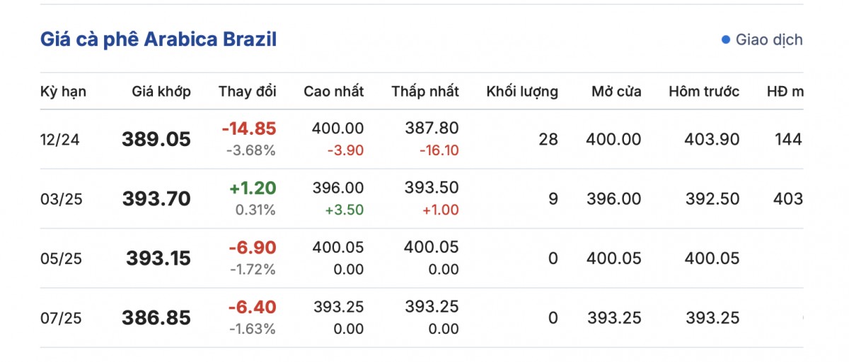Select the Giá khớp column header
Viewport: 849px width, 362px height.
[x=161, y=91]
